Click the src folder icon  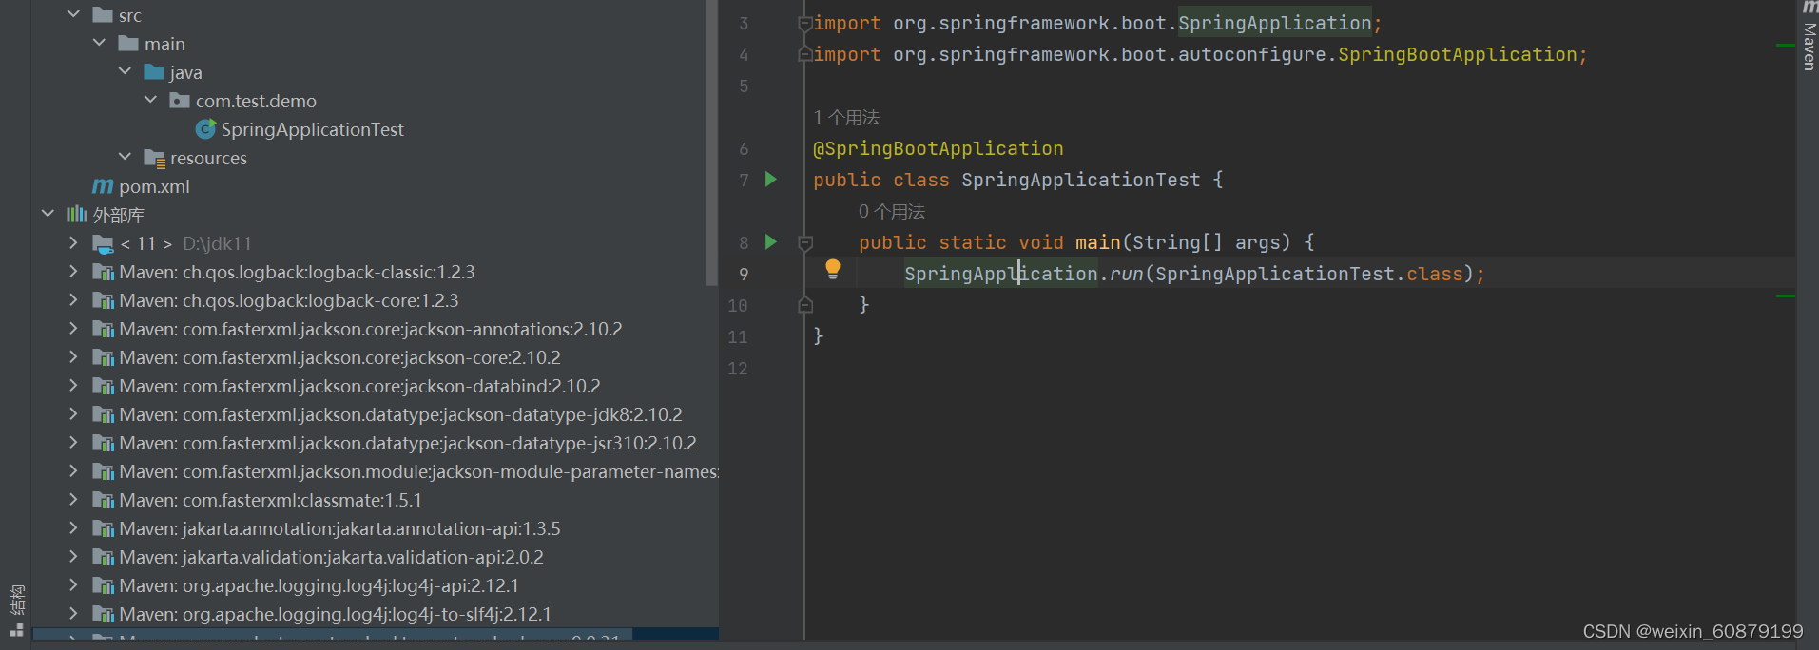pos(103,15)
